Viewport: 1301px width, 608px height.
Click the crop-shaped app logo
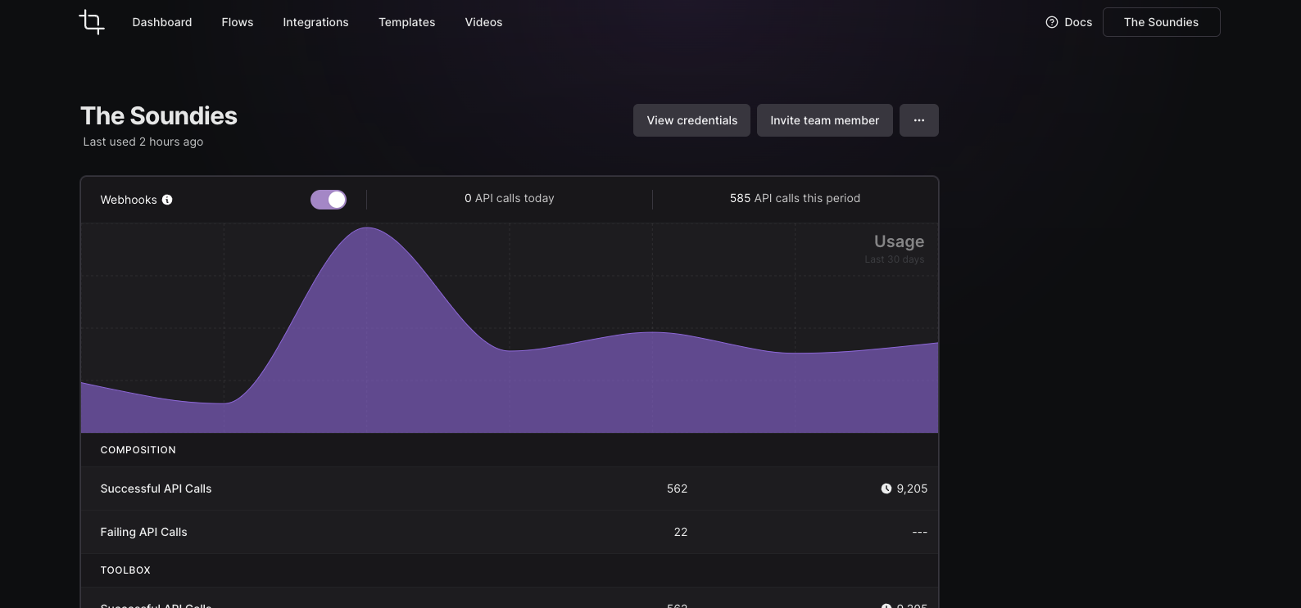pos(92,22)
